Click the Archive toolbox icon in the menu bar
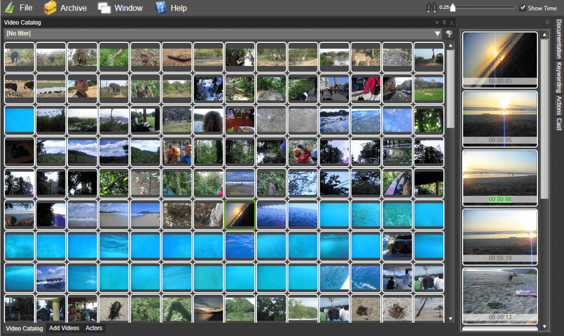 point(50,7)
